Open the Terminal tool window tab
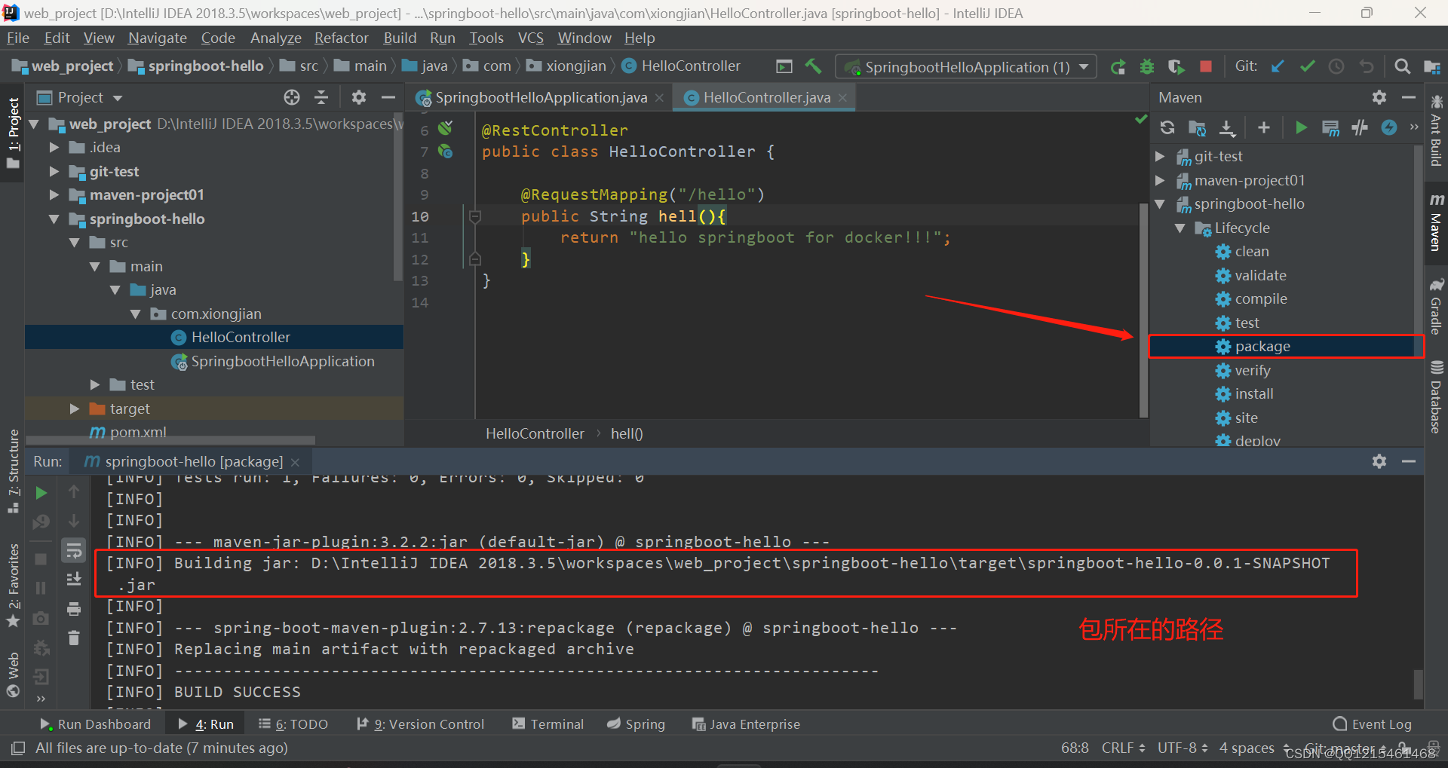Screen dimensions: 1448x768 point(548,724)
